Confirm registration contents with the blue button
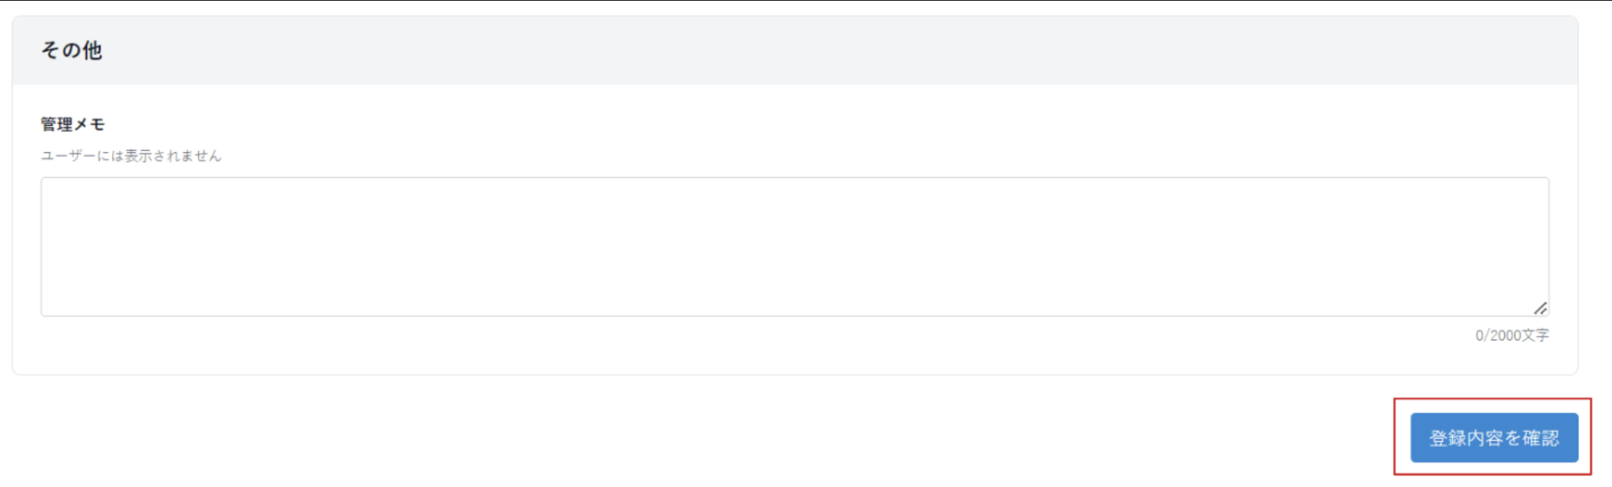The height and width of the screenshot is (487, 1612). 1493,438
